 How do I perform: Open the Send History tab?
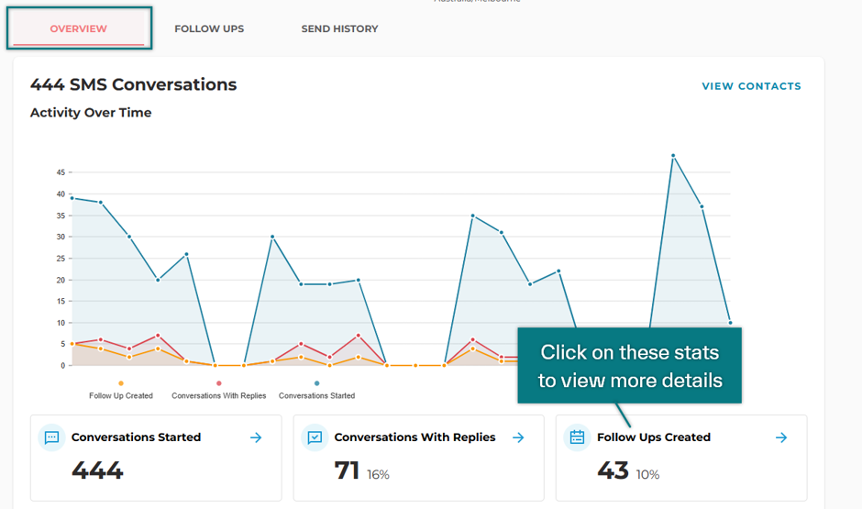339,28
